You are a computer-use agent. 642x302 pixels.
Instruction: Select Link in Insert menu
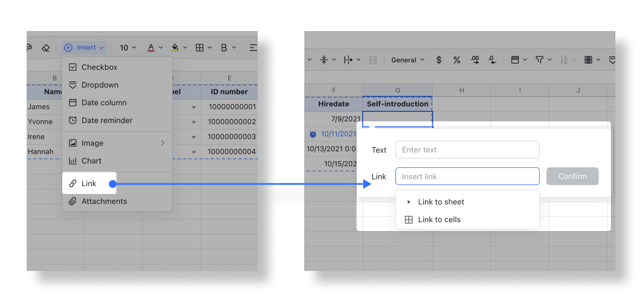(89, 183)
